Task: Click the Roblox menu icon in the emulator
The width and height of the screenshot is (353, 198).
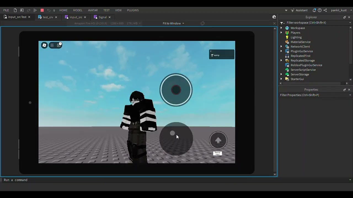Action: click(x=44, y=45)
